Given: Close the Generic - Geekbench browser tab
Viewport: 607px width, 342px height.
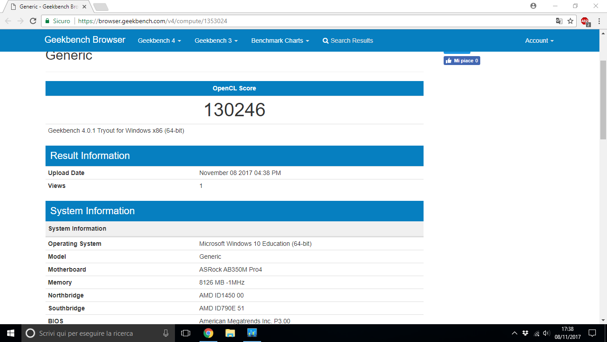Looking at the screenshot, I should (x=84, y=7).
